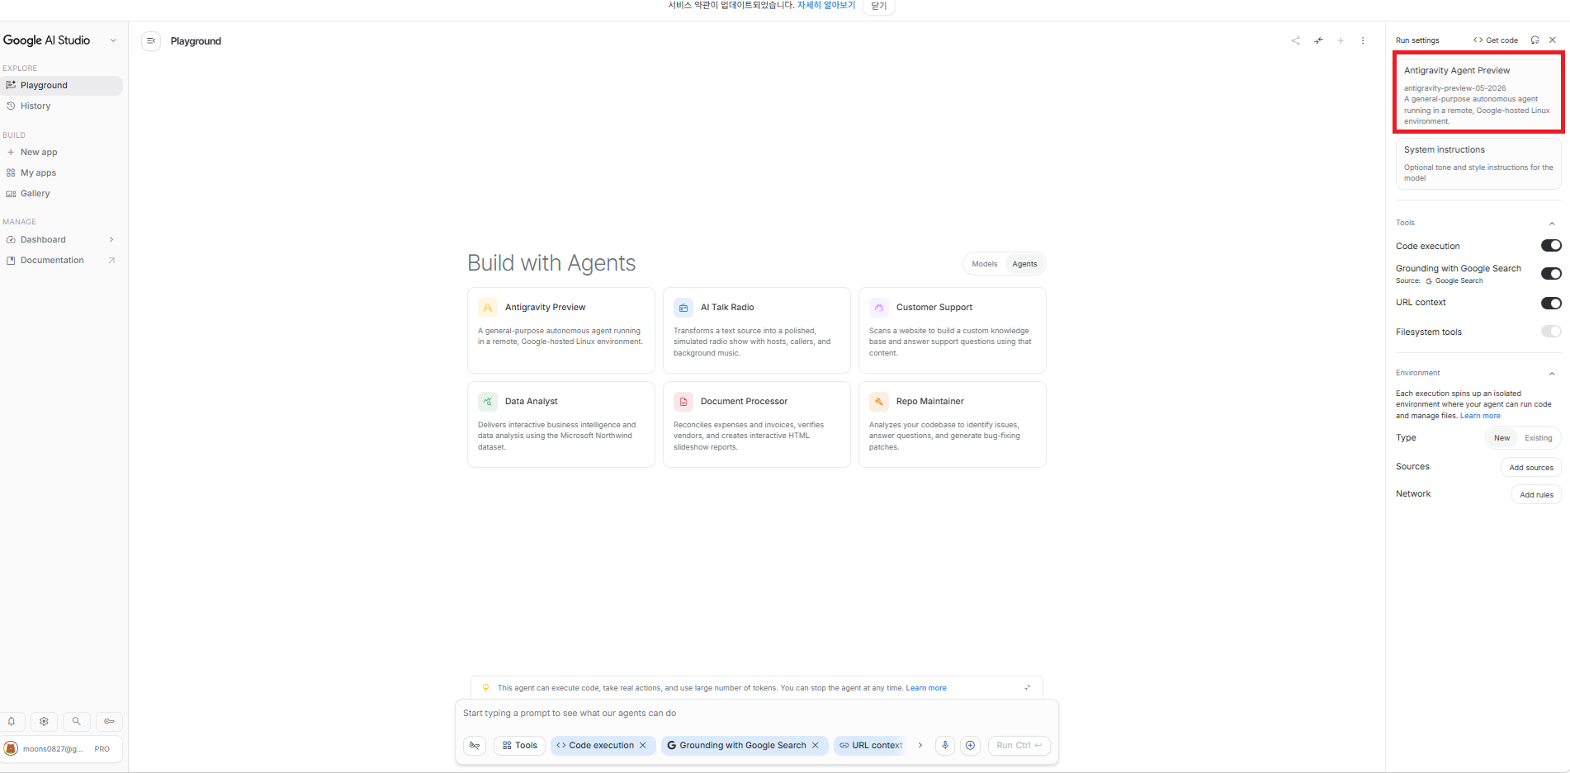The width and height of the screenshot is (1570, 773).
Task: Dismiss the top banner with 닫기 button
Action: coord(879,6)
